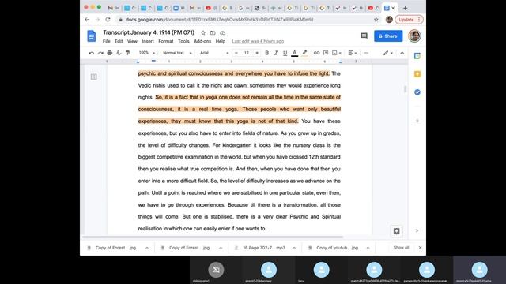Open the Insert image dropdown
Image resolution: width=506 pixels, height=284 pixels.
[337, 53]
